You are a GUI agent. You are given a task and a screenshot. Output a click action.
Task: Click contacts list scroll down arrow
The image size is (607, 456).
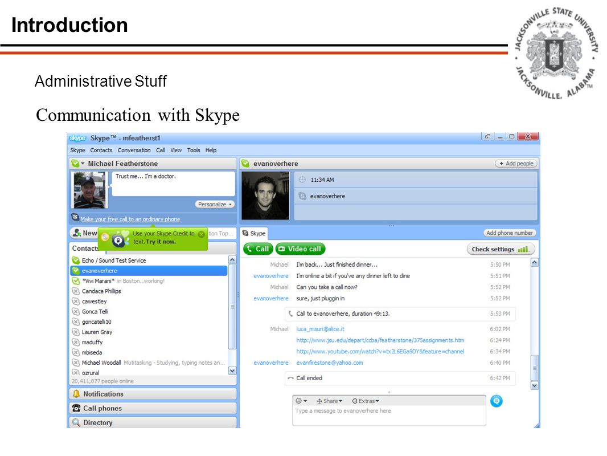point(232,370)
